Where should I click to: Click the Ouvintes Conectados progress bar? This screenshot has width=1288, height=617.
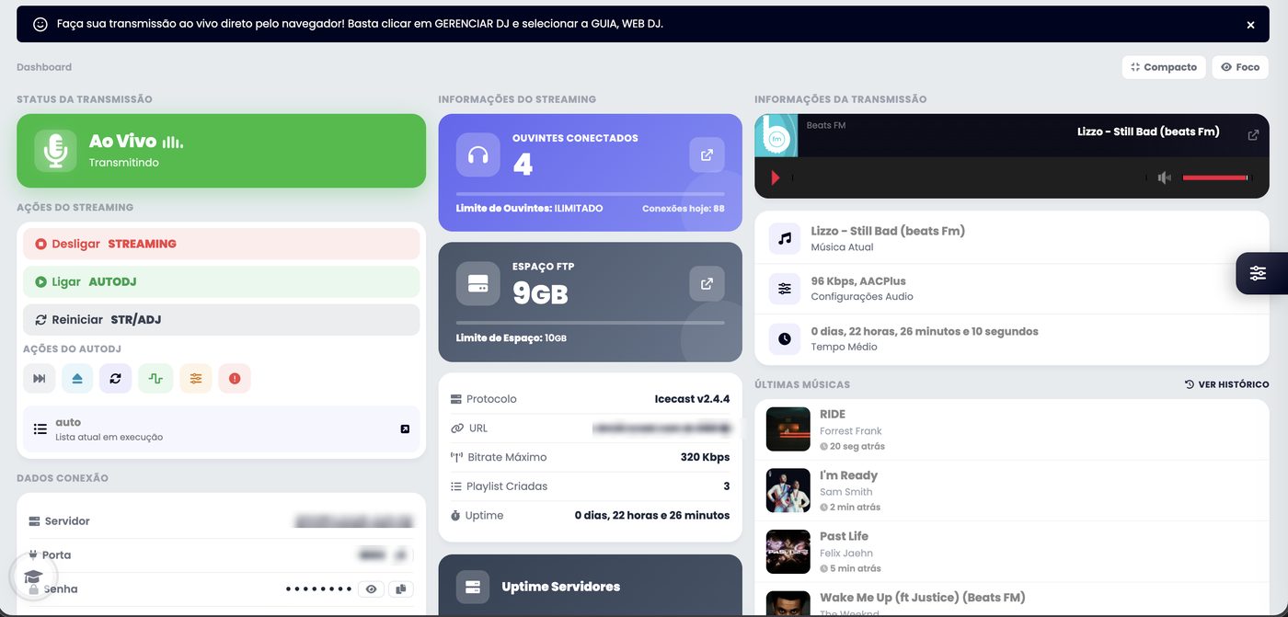[x=591, y=194]
